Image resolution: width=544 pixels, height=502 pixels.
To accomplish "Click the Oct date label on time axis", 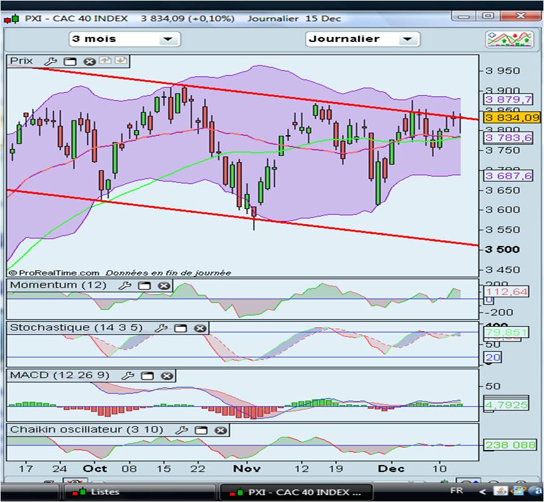I will click(x=94, y=468).
